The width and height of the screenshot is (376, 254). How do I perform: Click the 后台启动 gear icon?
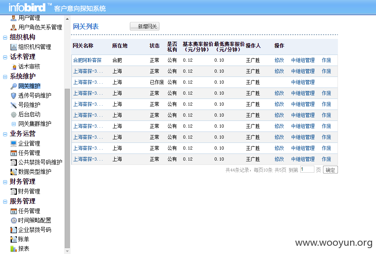[14, 115]
